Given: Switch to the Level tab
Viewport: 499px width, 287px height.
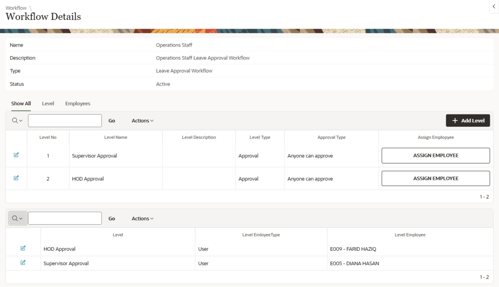Looking at the screenshot, I should click(x=48, y=104).
